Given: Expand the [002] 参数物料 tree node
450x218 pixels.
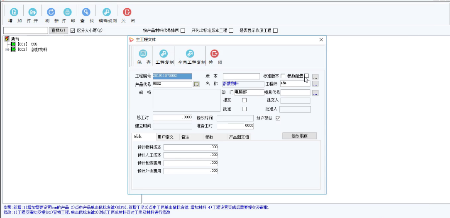Looking at the screenshot, I should click(7, 50).
